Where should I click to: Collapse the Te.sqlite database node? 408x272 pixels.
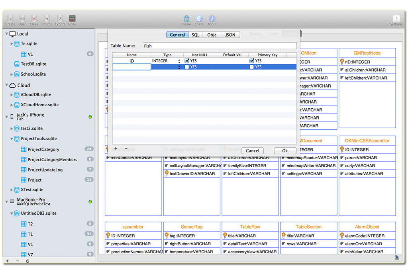point(12,44)
